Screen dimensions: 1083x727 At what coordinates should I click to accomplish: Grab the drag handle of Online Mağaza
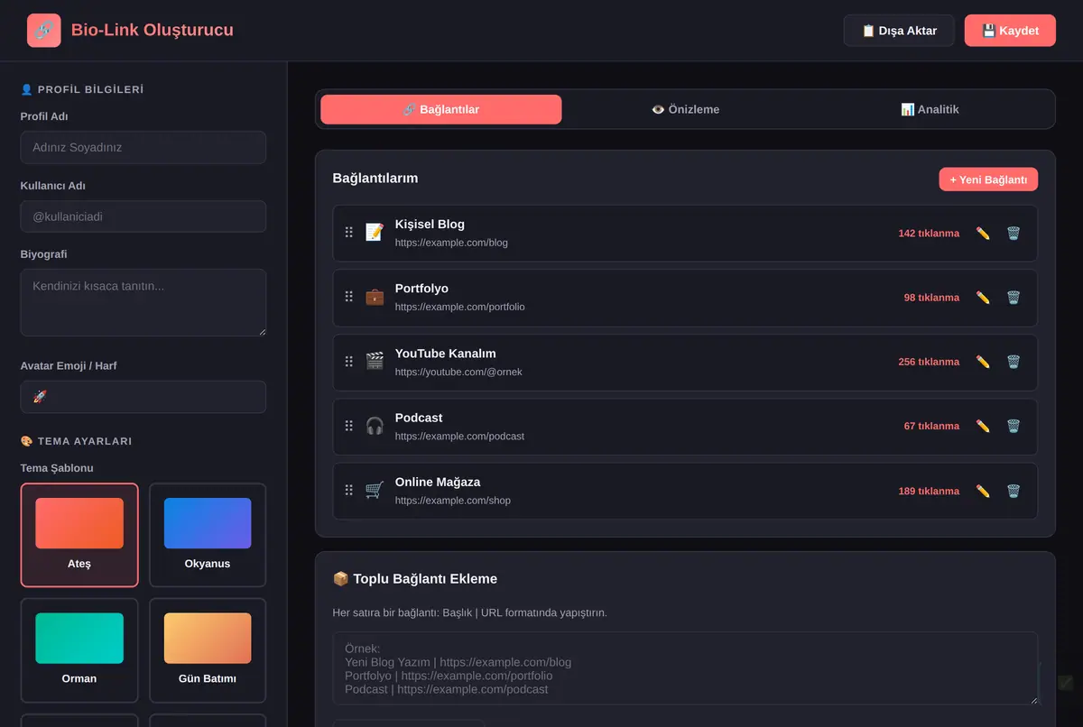pos(349,491)
